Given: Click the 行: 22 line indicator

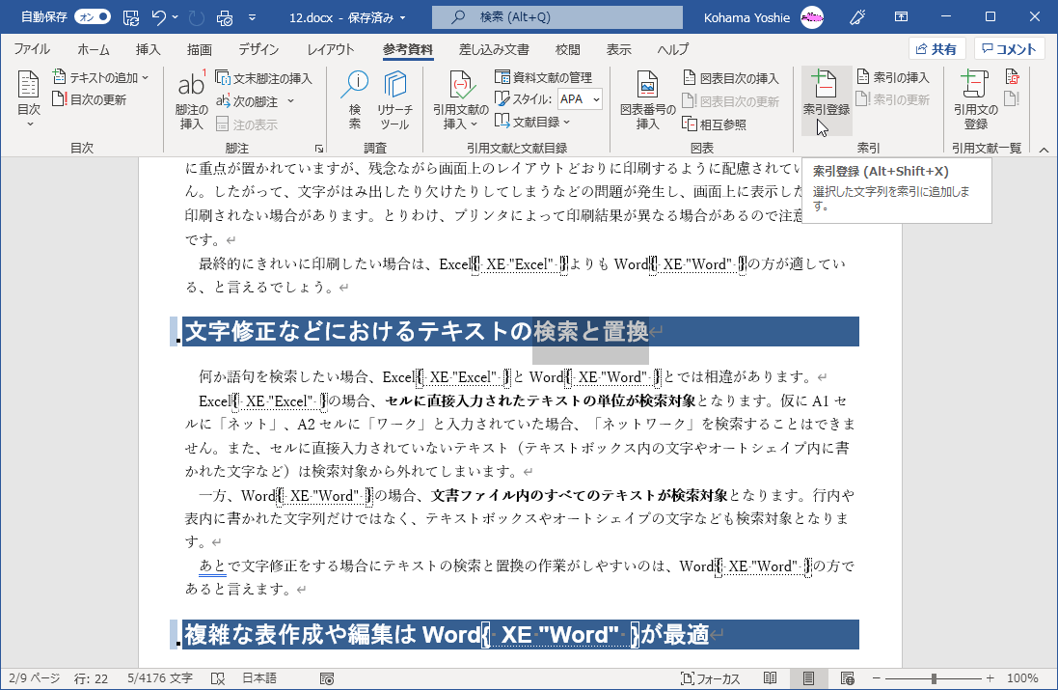Looking at the screenshot, I should 91,677.
